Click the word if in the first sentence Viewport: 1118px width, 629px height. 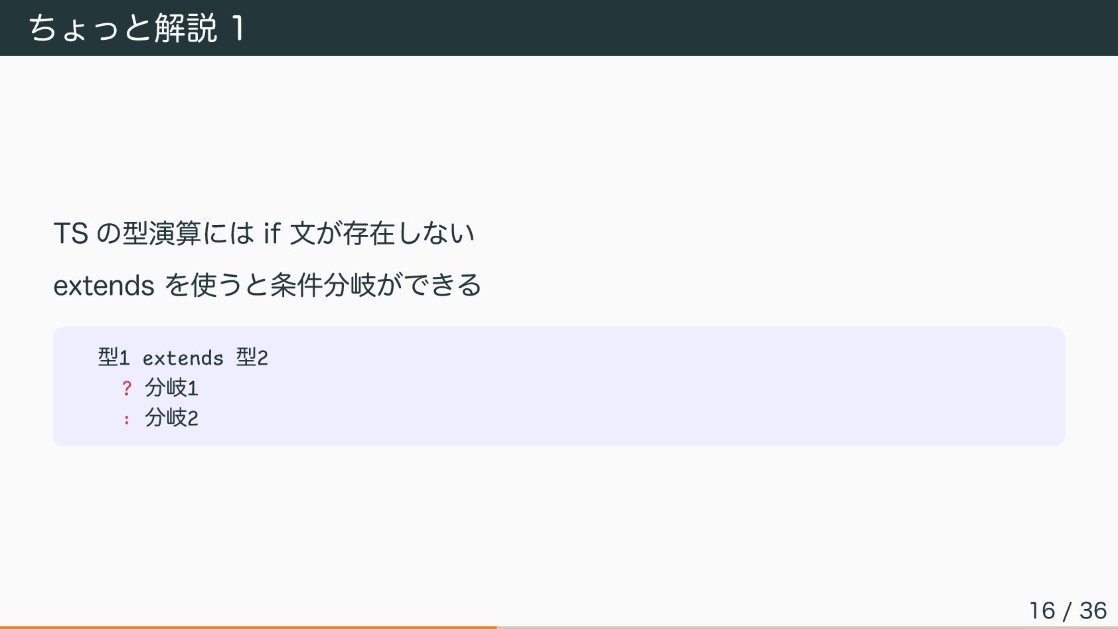272,233
